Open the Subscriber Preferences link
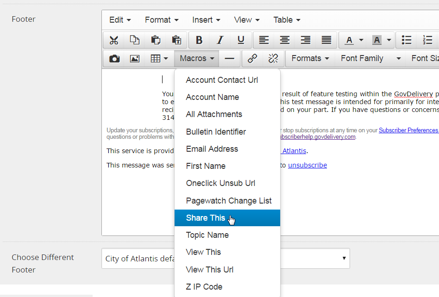The height and width of the screenshot is (297, 439). (408, 130)
